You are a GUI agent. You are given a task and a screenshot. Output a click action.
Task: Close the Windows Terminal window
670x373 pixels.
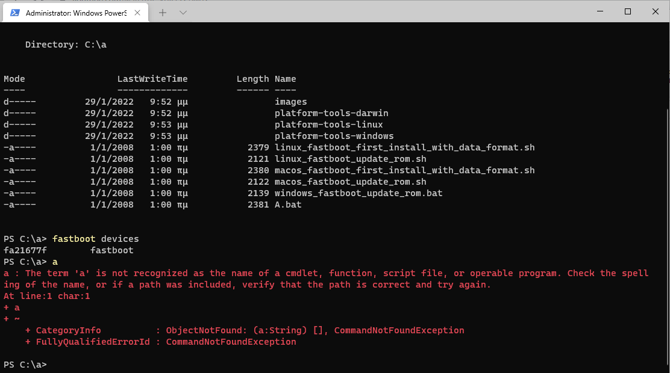coord(656,11)
